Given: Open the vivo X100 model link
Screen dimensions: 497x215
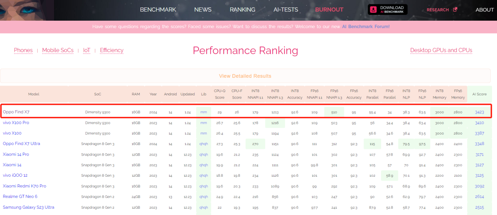Looking at the screenshot, I should (12, 133).
